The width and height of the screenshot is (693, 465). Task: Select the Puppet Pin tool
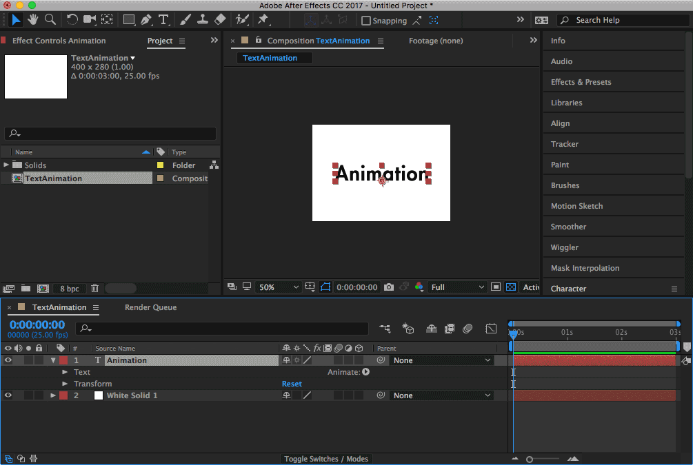(263, 20)
